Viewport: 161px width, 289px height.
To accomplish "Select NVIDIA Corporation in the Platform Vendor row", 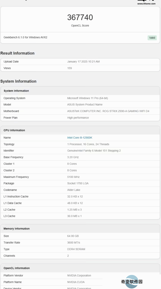I will pyautogui.click(x=79, y=276).
